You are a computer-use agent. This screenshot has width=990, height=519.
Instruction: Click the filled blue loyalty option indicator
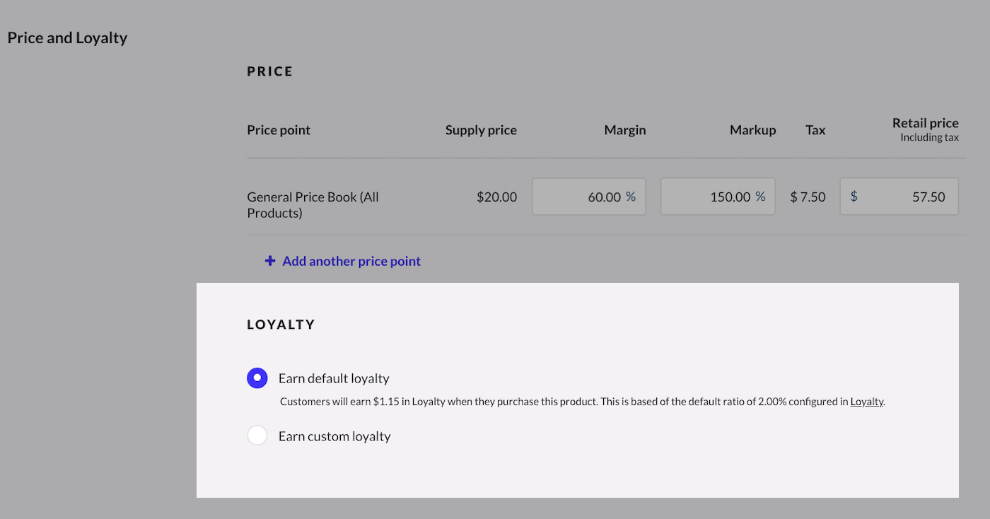(x=257, y=378)
